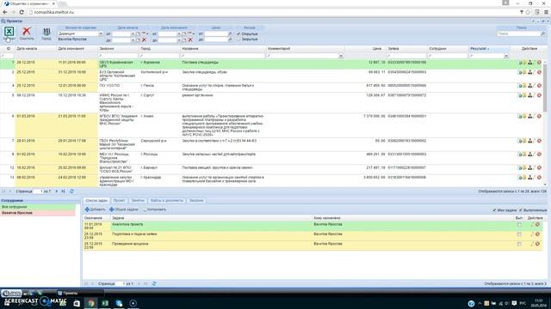This screenshot has height=309, width=551.
Task: Click 'Добавить' to add a task
Action: (95, 209)
